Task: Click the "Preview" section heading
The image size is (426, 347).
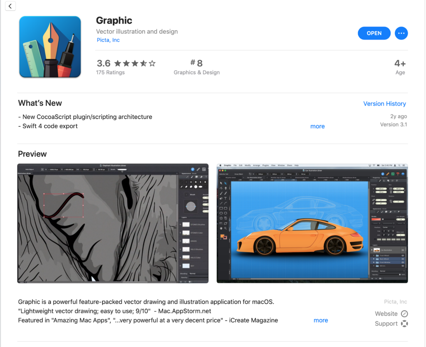Action: (32, 154)
